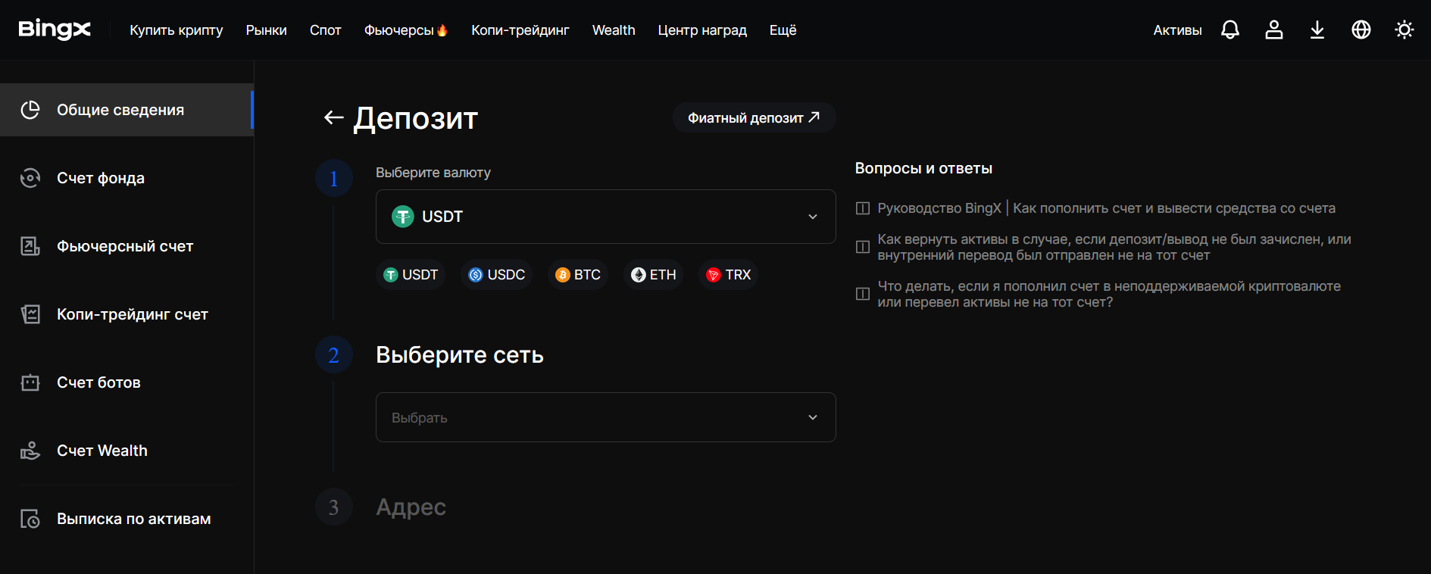Open Выписка по активам in the sidebar
The width and height of the screenshot is (1431, 574).
[127, 519]
